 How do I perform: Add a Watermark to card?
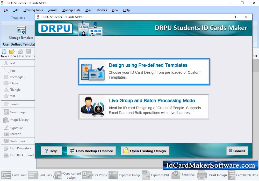coord(15,141)
